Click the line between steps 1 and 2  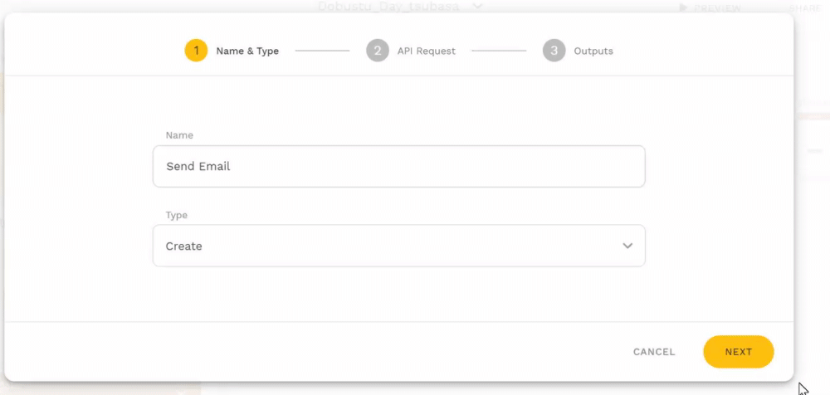[x=322, y=51]
